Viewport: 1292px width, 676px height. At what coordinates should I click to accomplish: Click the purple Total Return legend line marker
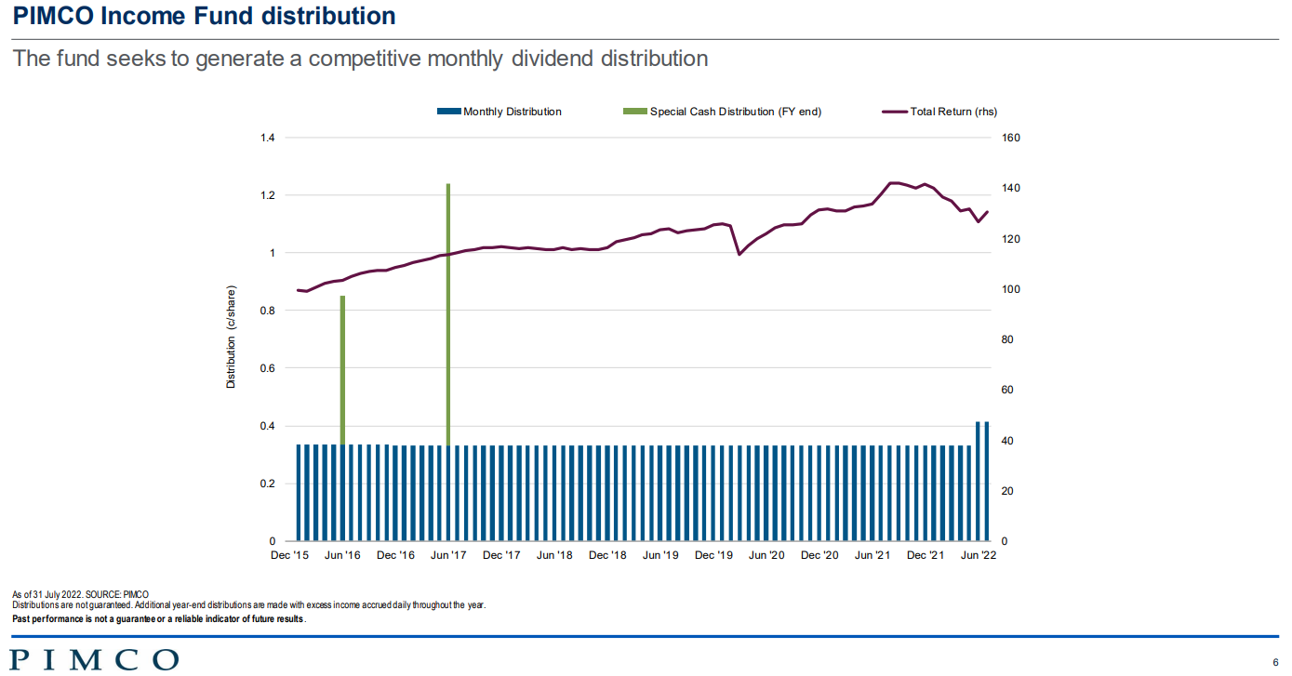point(894,112)
